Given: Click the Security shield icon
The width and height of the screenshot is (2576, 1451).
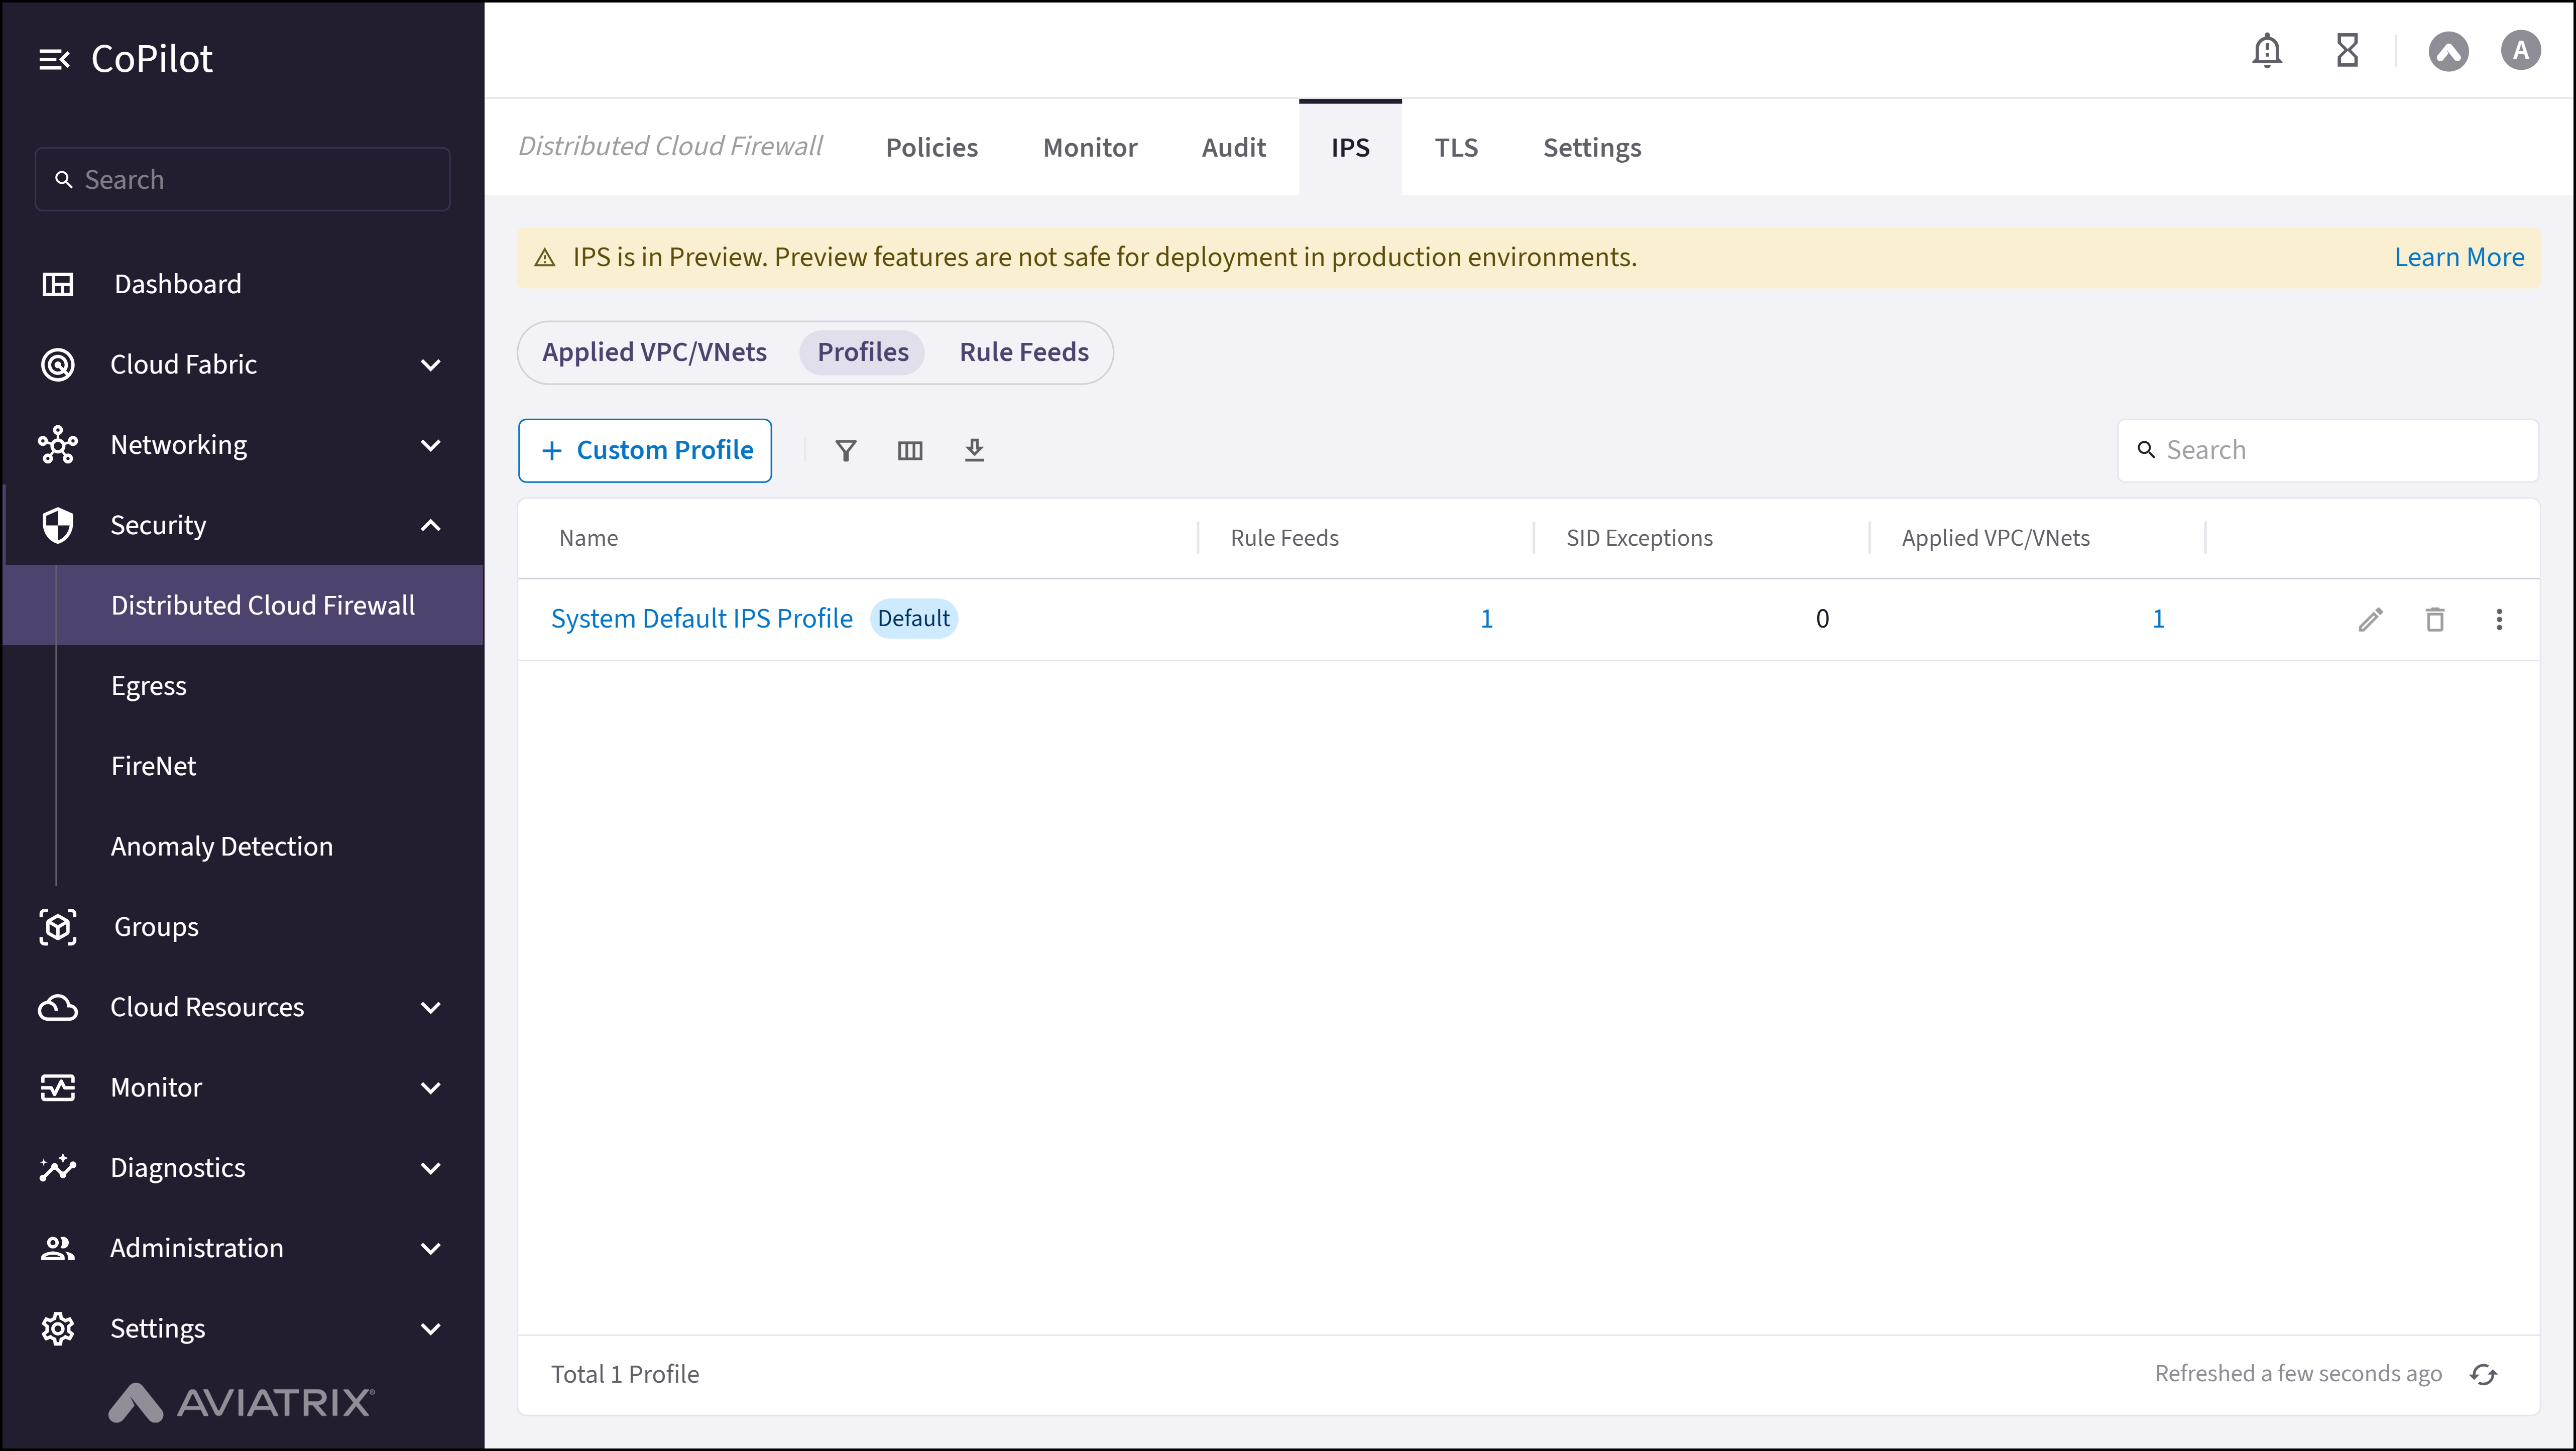Looking at the screenshot, I should point(58,525).
